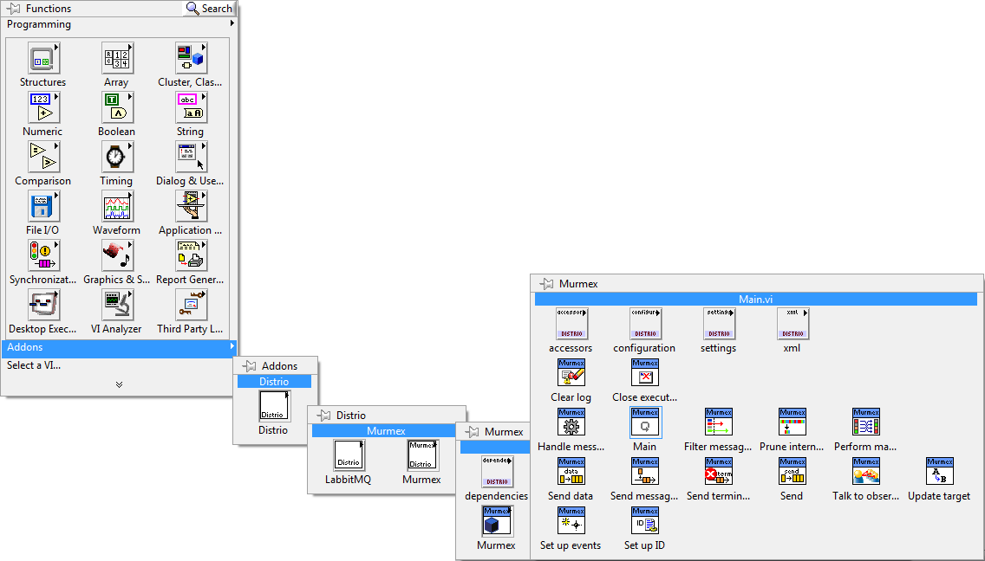Expand hidden categories with the double chevron
This screenshot has height=561, width=985.
click(x=120, y=384)
